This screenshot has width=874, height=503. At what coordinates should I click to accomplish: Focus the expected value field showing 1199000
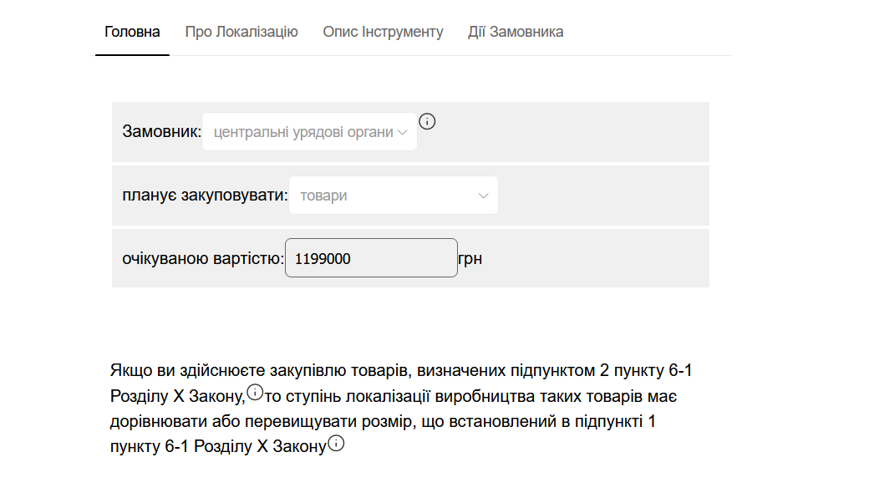coord(371,259)
